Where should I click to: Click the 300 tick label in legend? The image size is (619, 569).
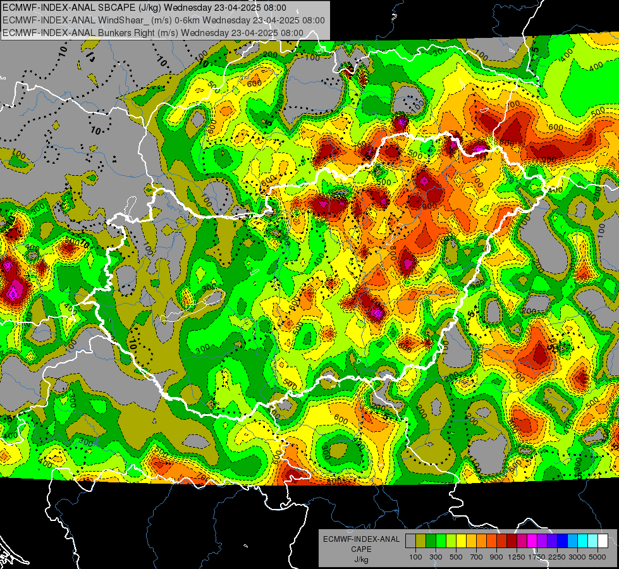point(436,557)
